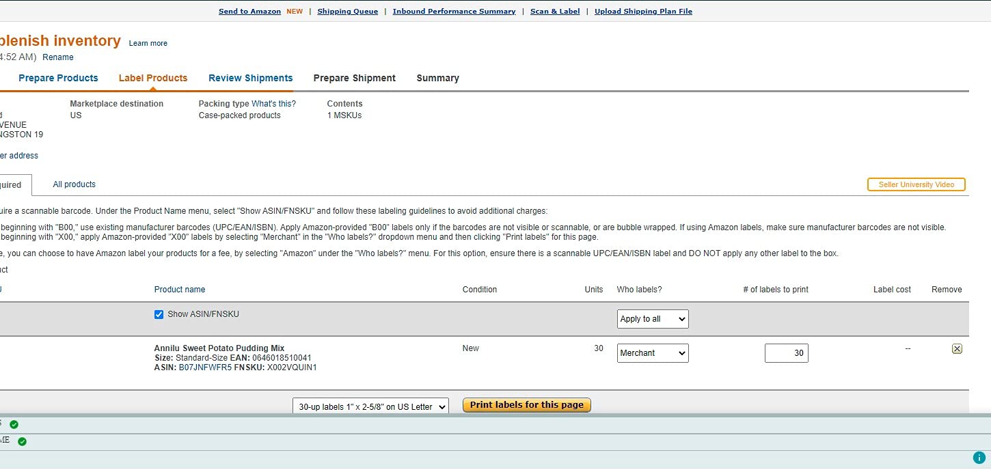
Task: Expand the Merchant who-labels dropdown
Action: tap(652, 353)
